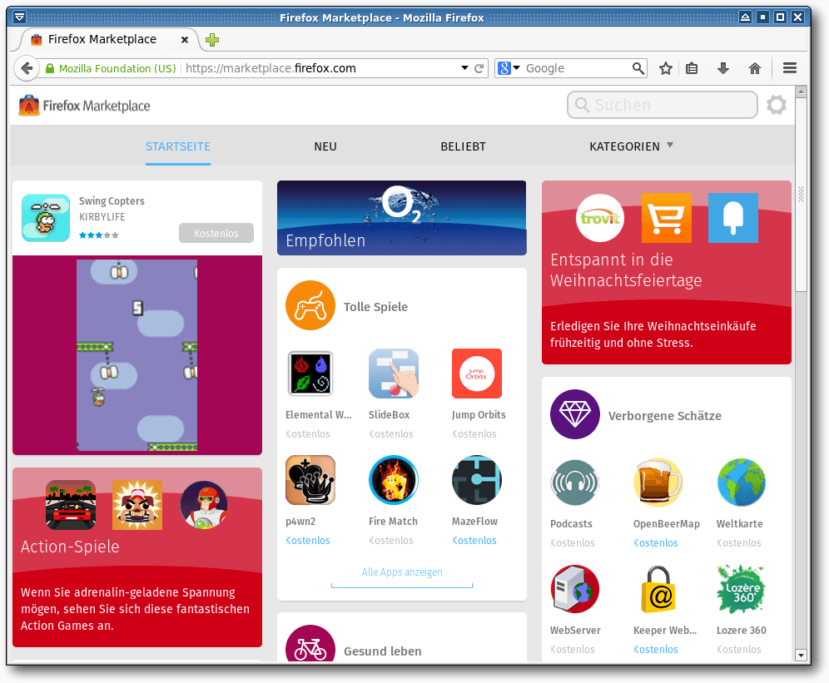
Task: Reload the current page
Action: pos(479,68)
